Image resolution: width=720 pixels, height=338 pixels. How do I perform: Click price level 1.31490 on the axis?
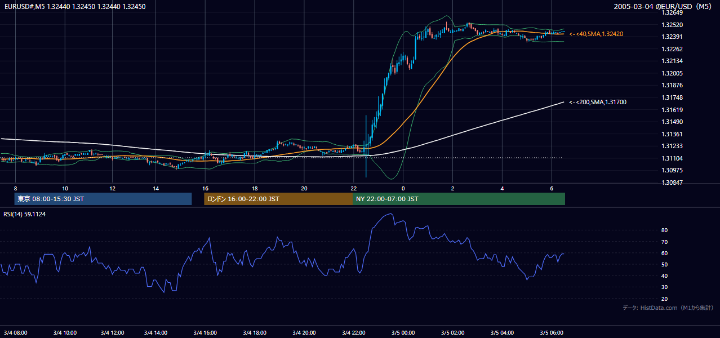pos(672,122)
